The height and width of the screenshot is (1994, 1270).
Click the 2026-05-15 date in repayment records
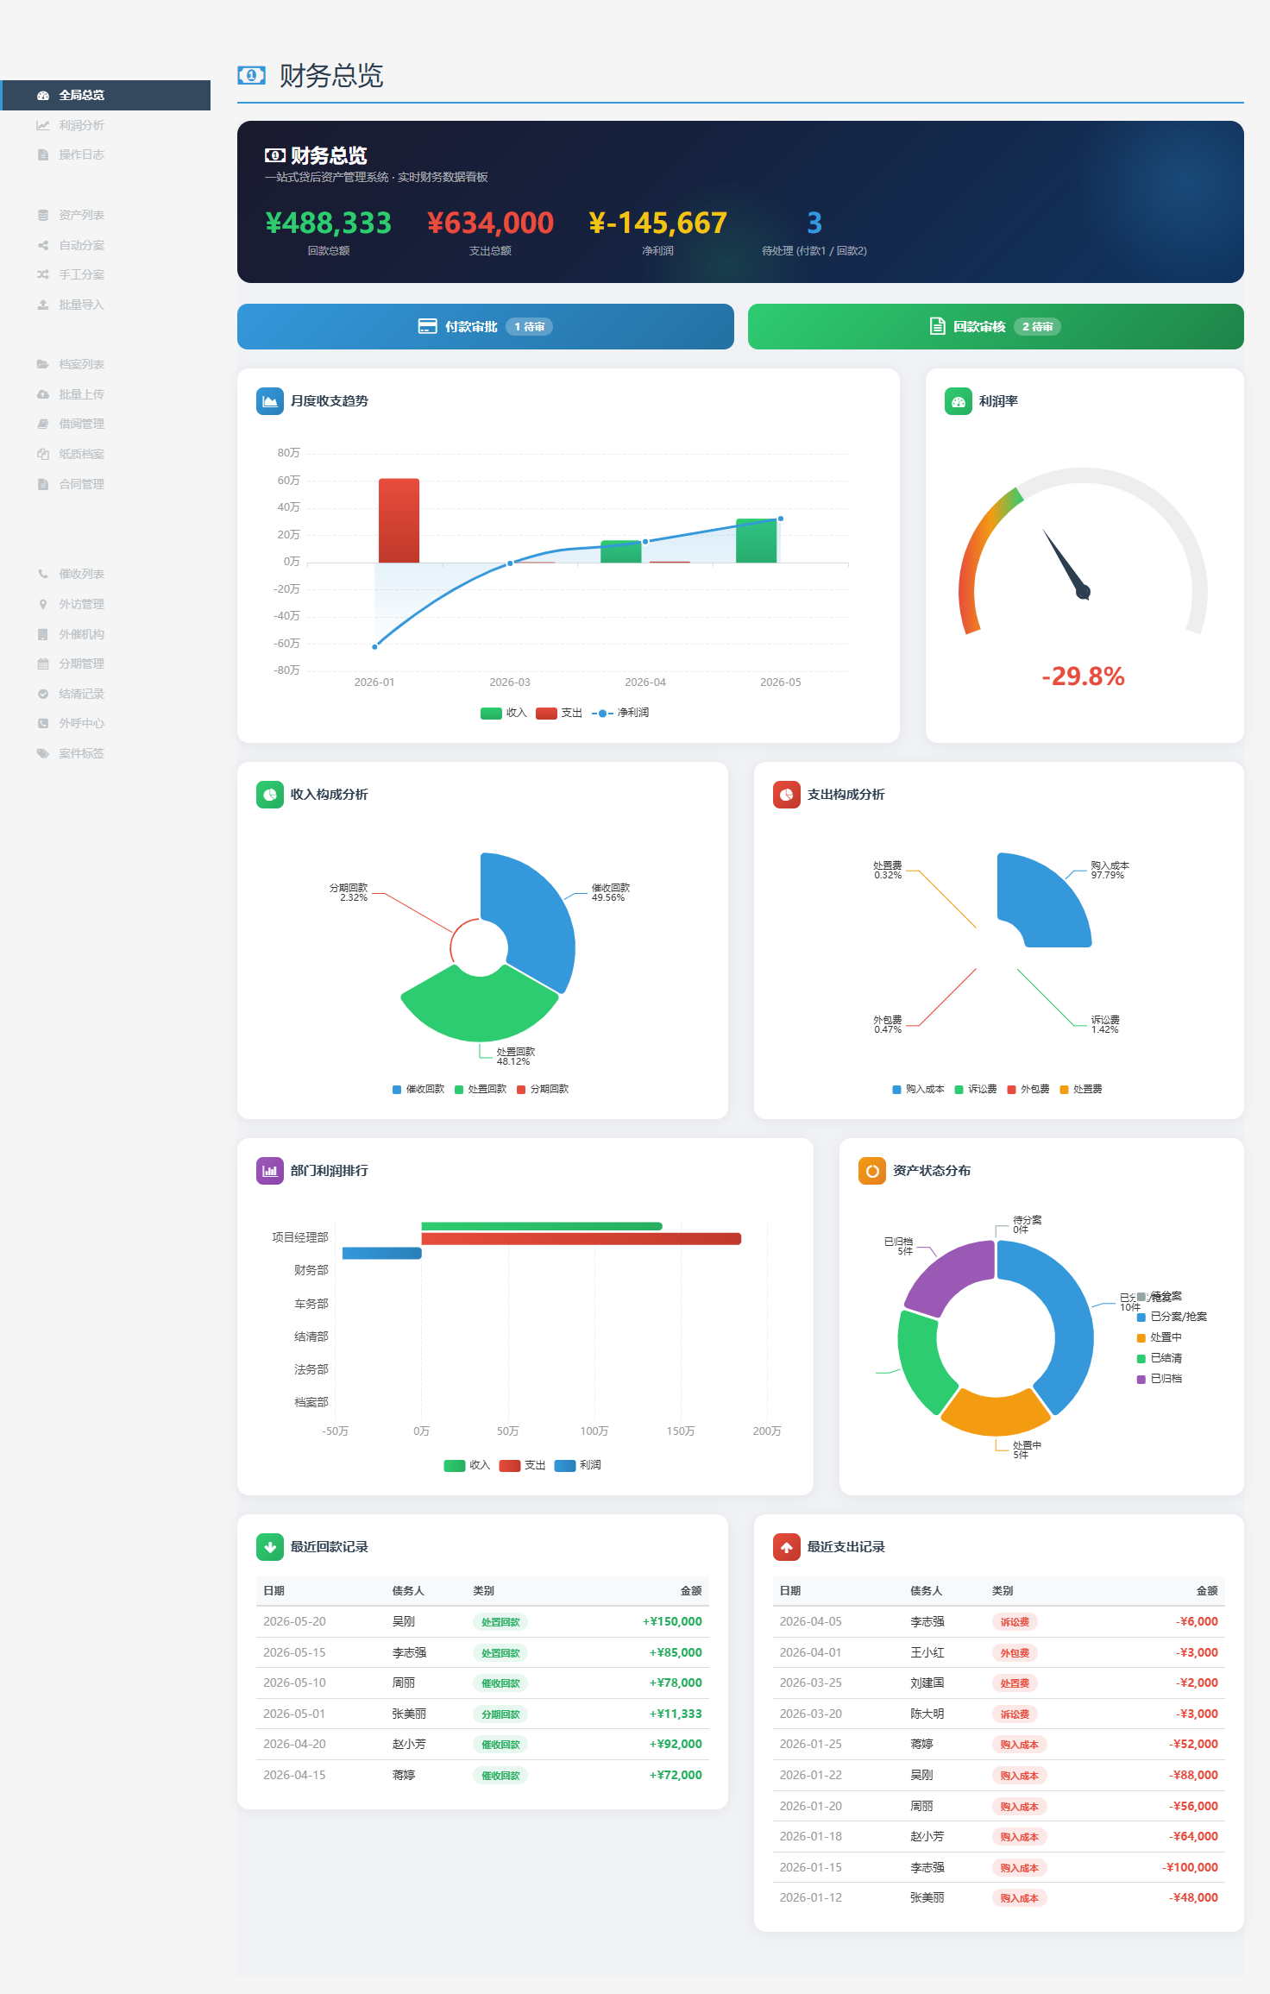pyautogui.click(x=294, y=1652)
